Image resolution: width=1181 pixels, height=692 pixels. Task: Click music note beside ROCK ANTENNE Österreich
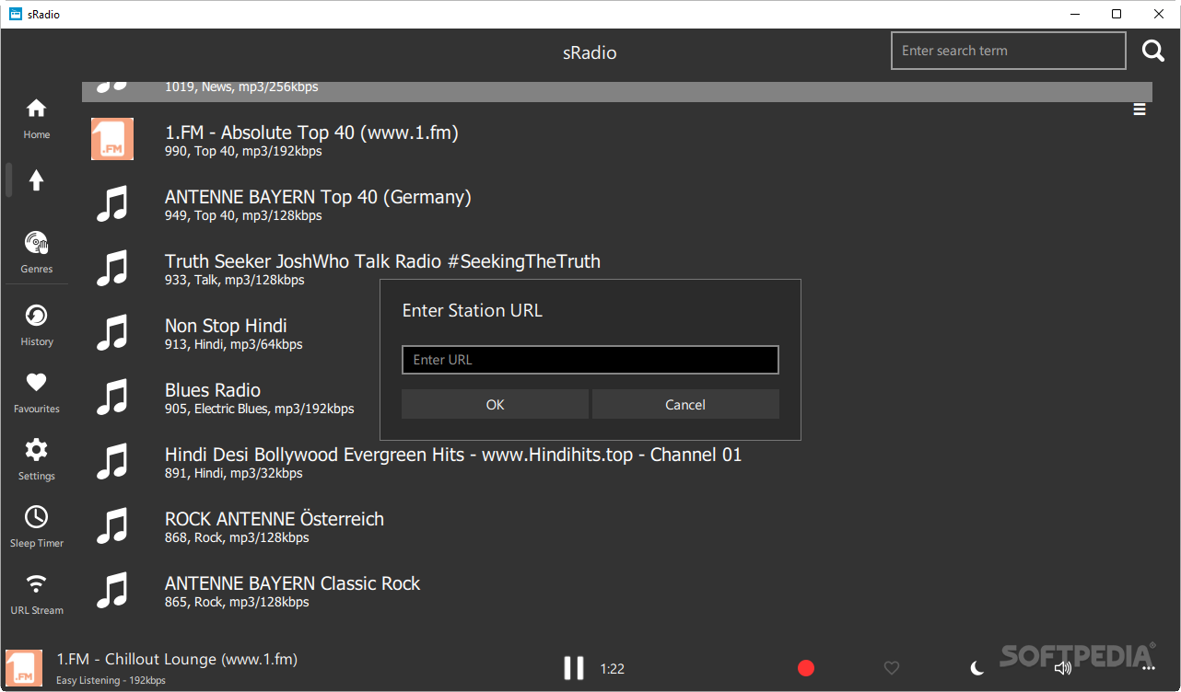[x=112, y=525]
